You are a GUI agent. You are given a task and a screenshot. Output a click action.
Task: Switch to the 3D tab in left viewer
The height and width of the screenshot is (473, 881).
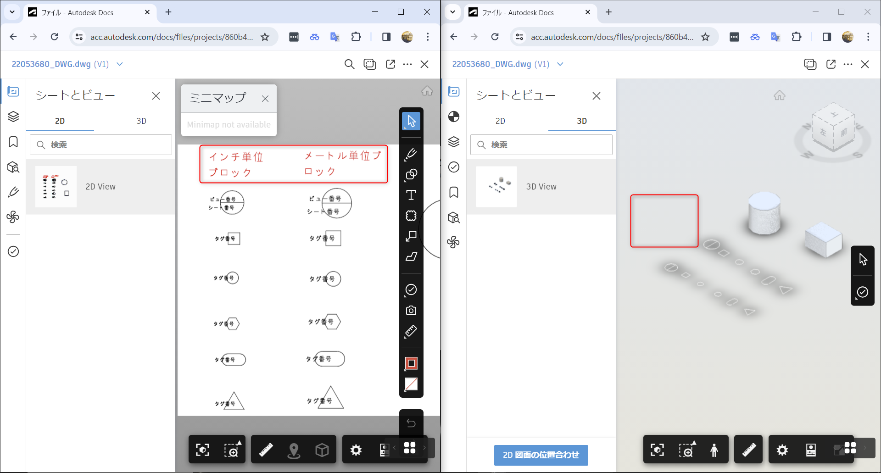(x=141, y=121)
